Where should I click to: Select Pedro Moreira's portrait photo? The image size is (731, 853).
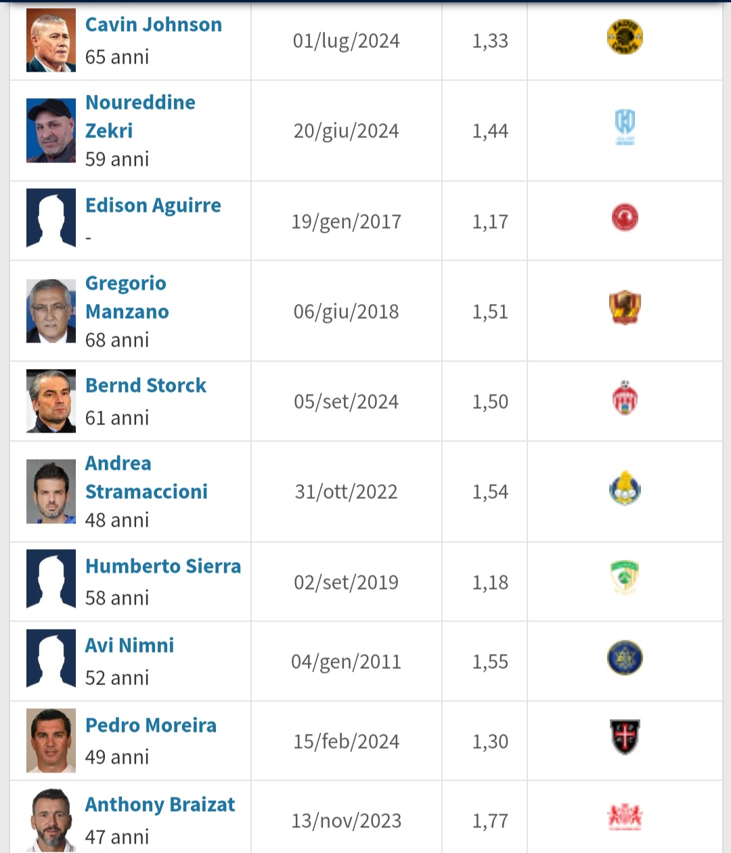point(51,741)
